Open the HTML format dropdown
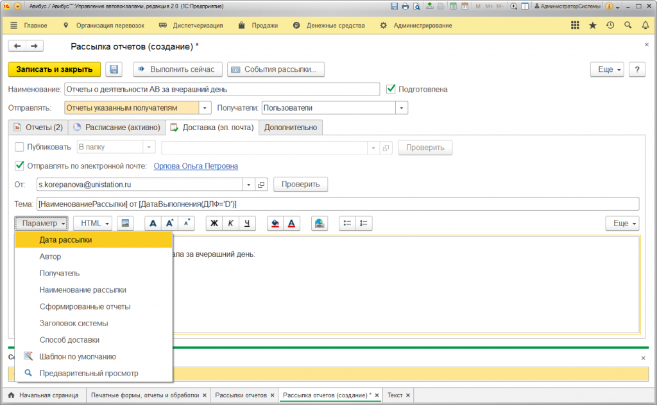Image resolution: width=657 pixels, height=405 pixels. pyautogui.click(x=93, y=223)
